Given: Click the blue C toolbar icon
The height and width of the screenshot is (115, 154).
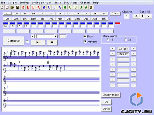Looking at the screenshot, I should click(x=49, y=7).
